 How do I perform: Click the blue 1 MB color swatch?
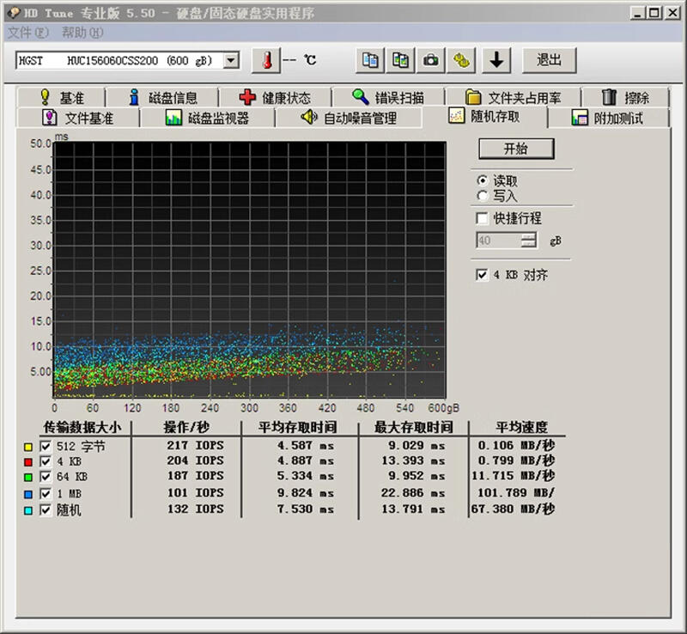click(x=28, y=494)
